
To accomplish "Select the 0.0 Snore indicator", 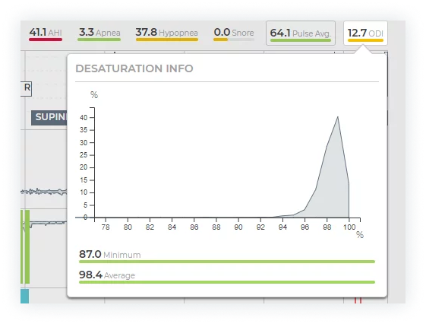I will tap(234, 34).
